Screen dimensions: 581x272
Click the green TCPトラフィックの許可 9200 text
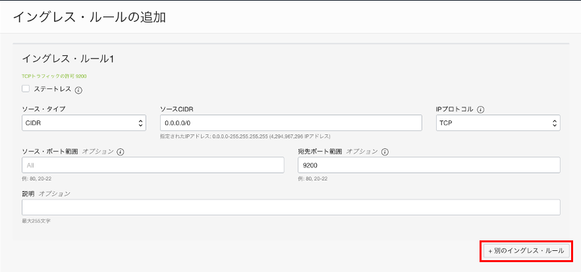click(54, 76)
